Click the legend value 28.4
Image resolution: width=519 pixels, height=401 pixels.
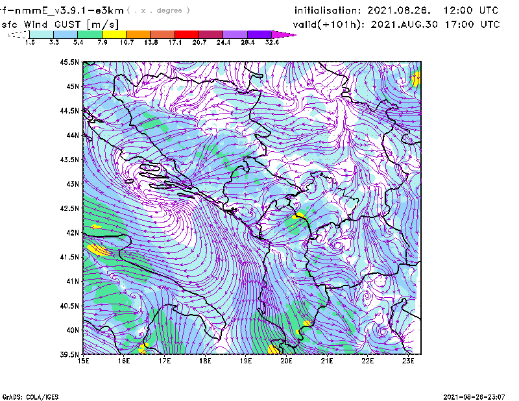pos(248,42)
